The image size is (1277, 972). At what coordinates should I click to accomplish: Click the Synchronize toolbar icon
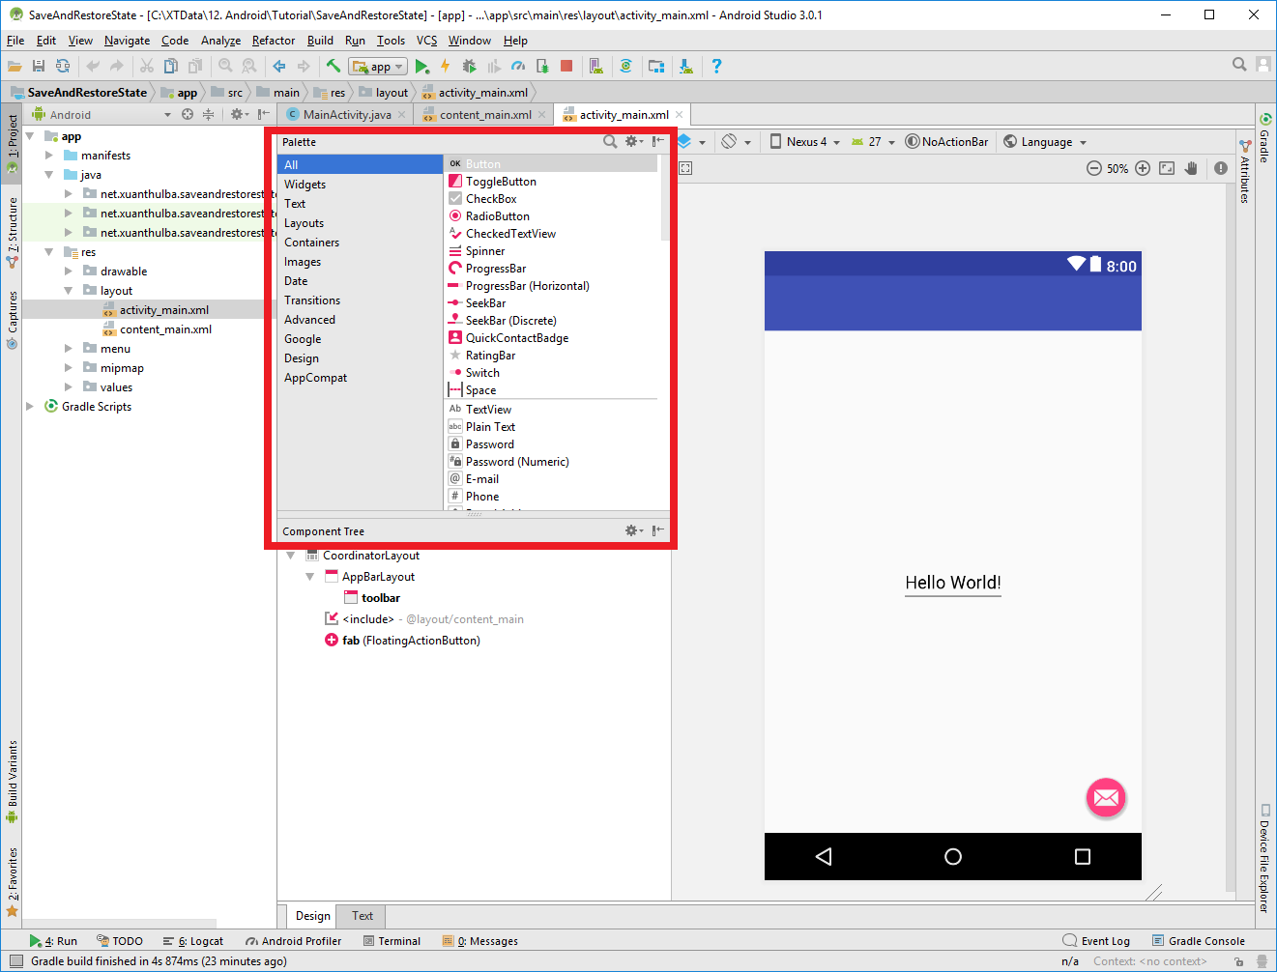click(x=63, y=66)
